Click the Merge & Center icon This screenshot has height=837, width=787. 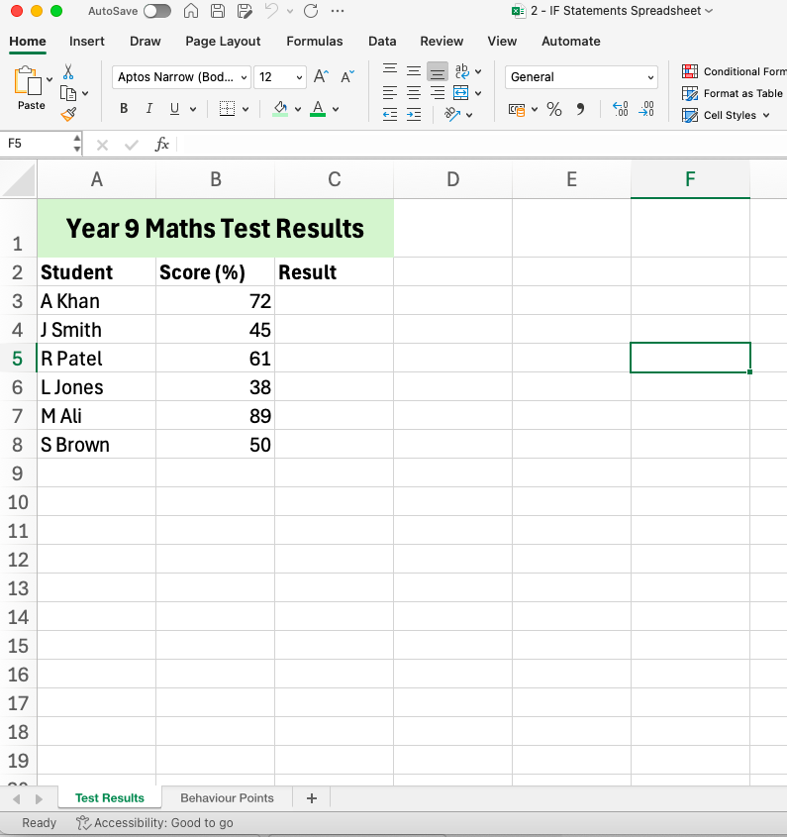pyautogui.click(x=460, y=93)
